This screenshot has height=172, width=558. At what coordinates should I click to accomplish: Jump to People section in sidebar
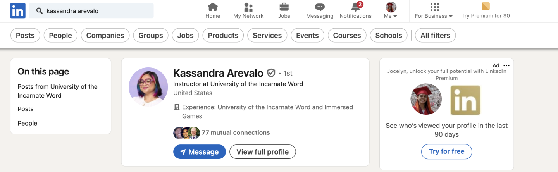[x=28, y=123]
